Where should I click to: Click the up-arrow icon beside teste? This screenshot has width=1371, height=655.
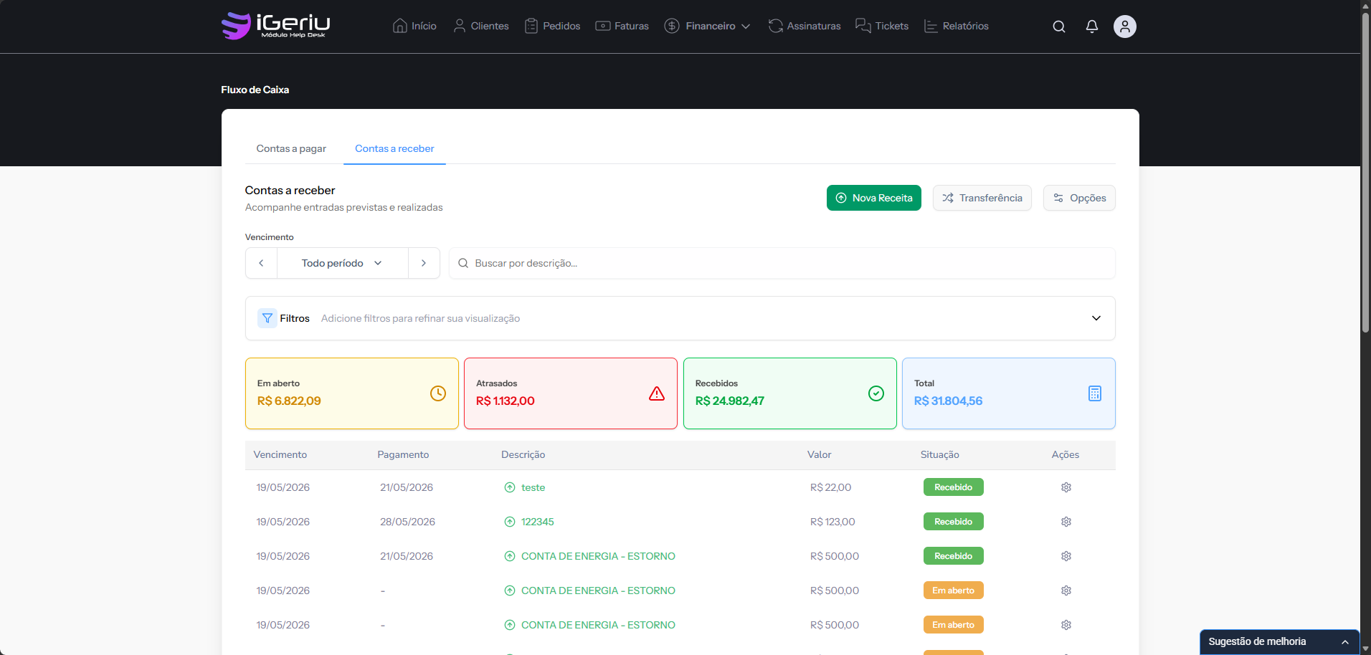(510, 487)
